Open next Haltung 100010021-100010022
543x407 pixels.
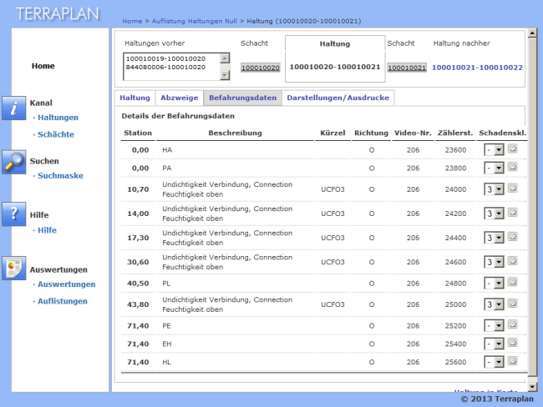(x=477, y=68)
